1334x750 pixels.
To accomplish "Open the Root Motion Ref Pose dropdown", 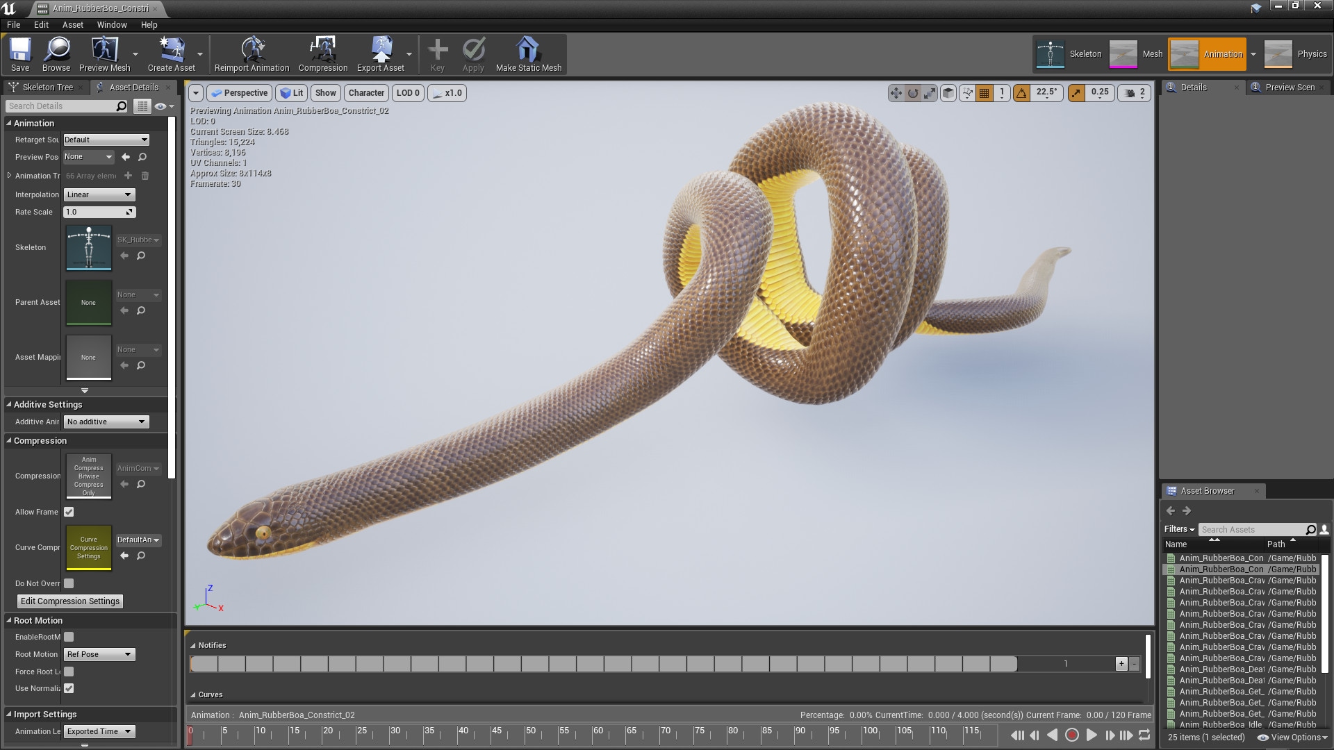I will (99, 654).
